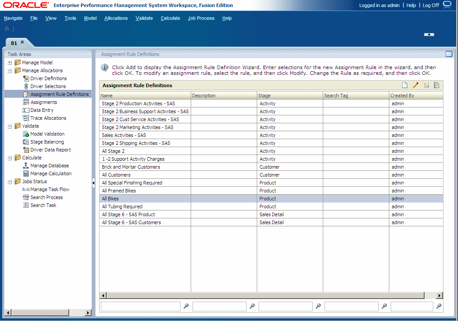Click the table horizontal scrollbar right arrow

point(440,295)
